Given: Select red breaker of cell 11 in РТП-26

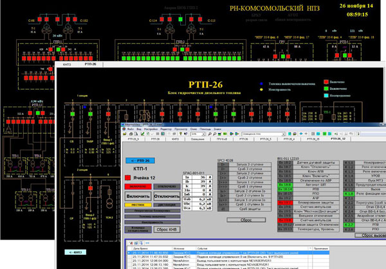Looking at the screenshot, I should click(162, 114).
